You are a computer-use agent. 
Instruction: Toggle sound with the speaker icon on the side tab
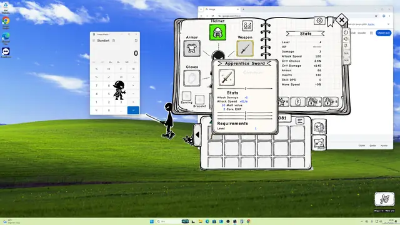click(x=346, y=39)
